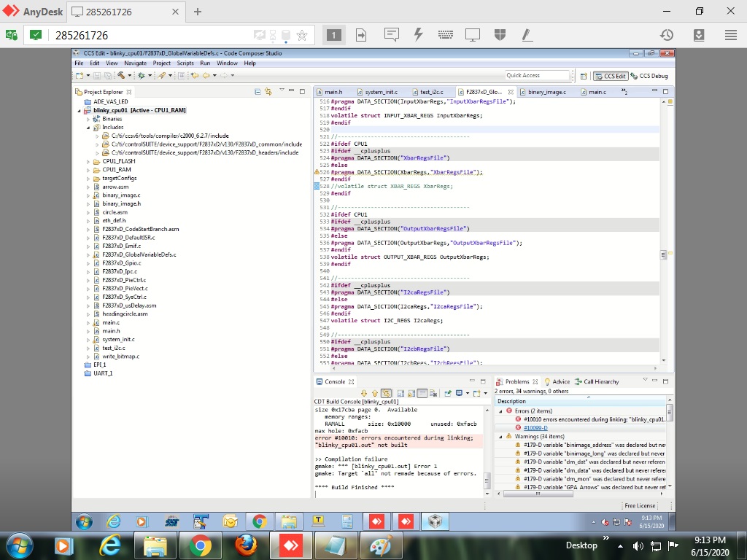
Task: Expand the Warnings group in Problems panel
Action: (500, 436)
